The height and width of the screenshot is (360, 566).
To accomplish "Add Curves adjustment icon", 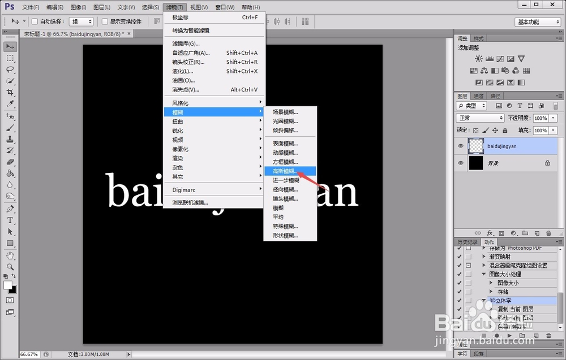I will (500, 58).
